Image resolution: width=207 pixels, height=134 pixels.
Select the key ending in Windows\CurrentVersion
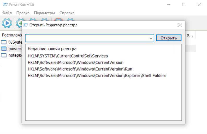coord(75,62)
